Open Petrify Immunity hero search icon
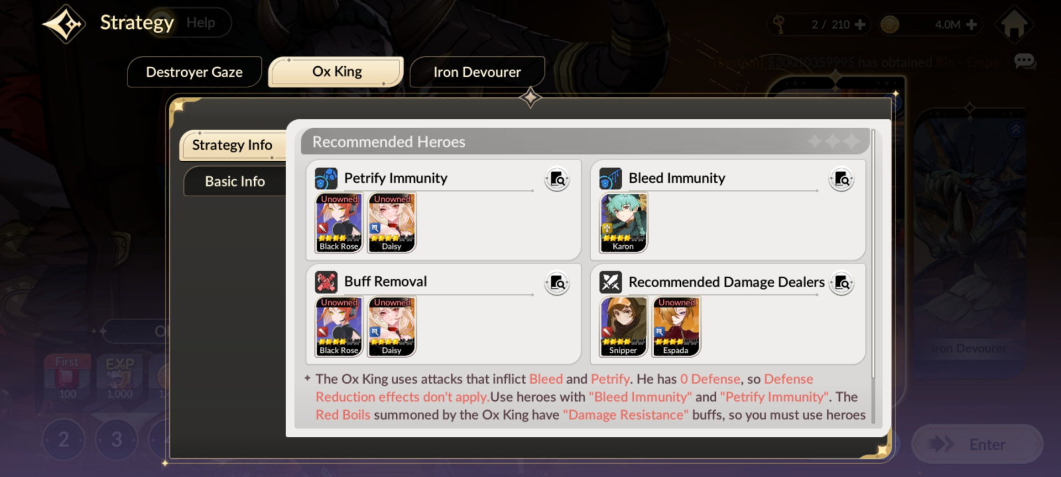The height and width of the screenshot is (477, 1061). click(557, 179)
